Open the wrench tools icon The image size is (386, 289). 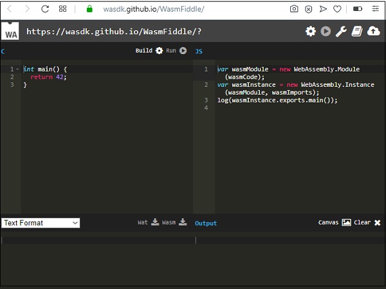click(x=342, y=32)
